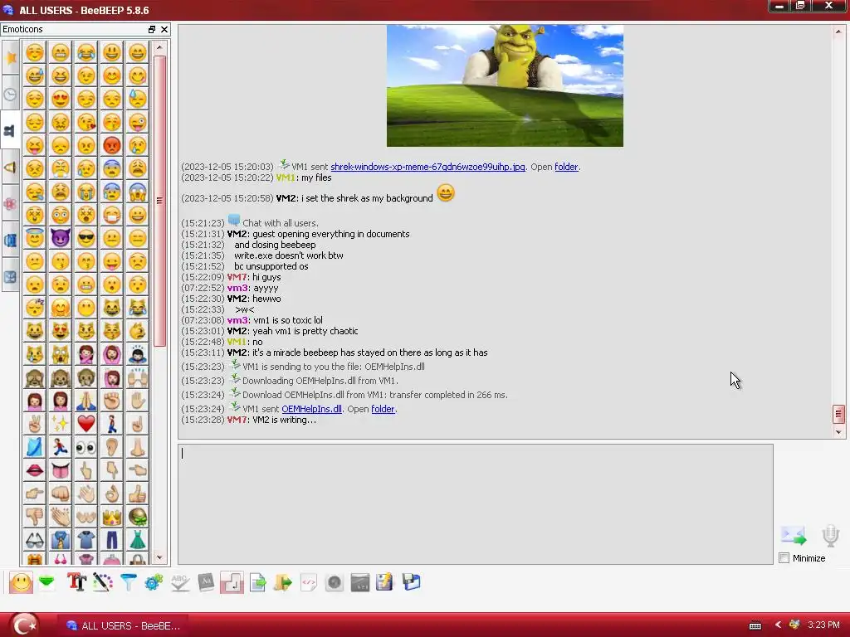Insert the thumbs up emoticon
Image resolution: width=850 pixels, height=637 pixels.
coord(138,494)
